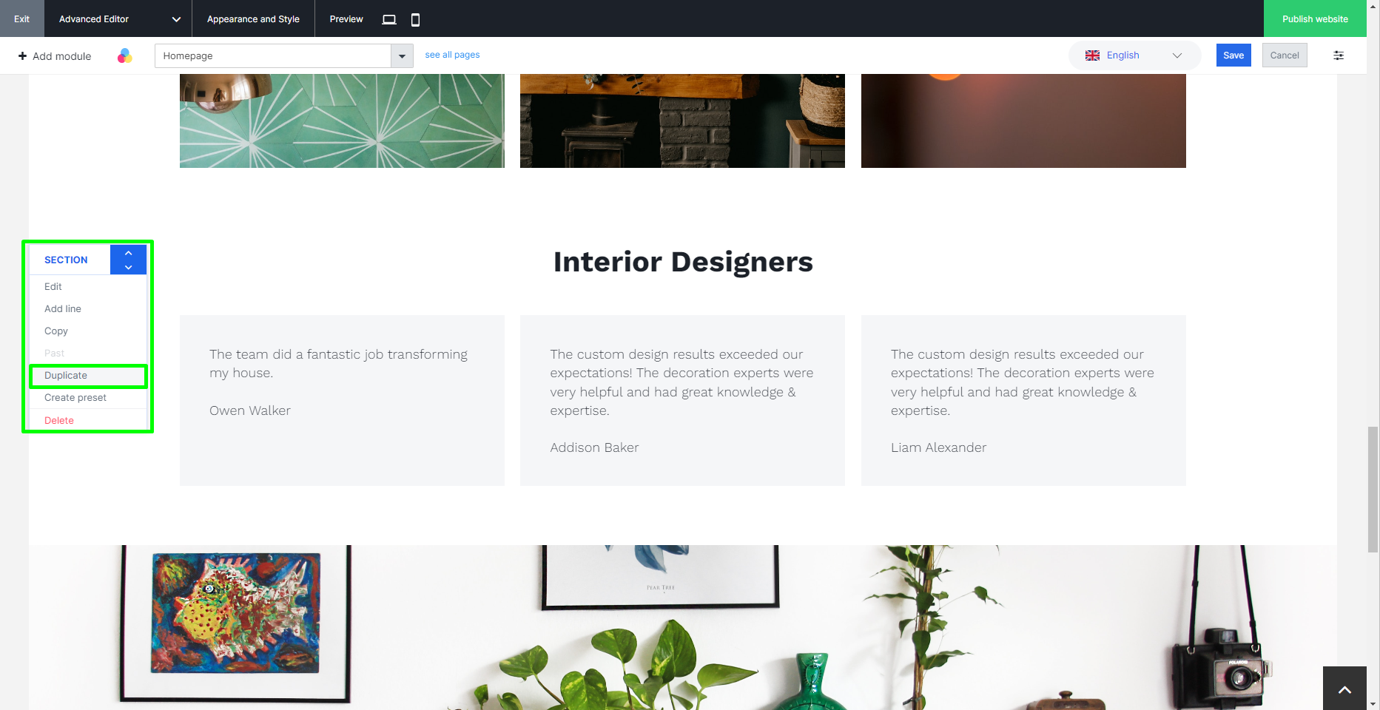Move section down with arrow
Viewport: 1380px width, 710px height.
(x=129, y=267)
